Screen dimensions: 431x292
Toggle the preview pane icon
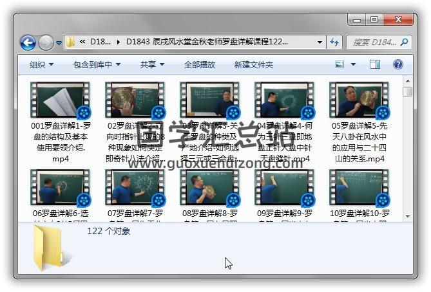375,64
